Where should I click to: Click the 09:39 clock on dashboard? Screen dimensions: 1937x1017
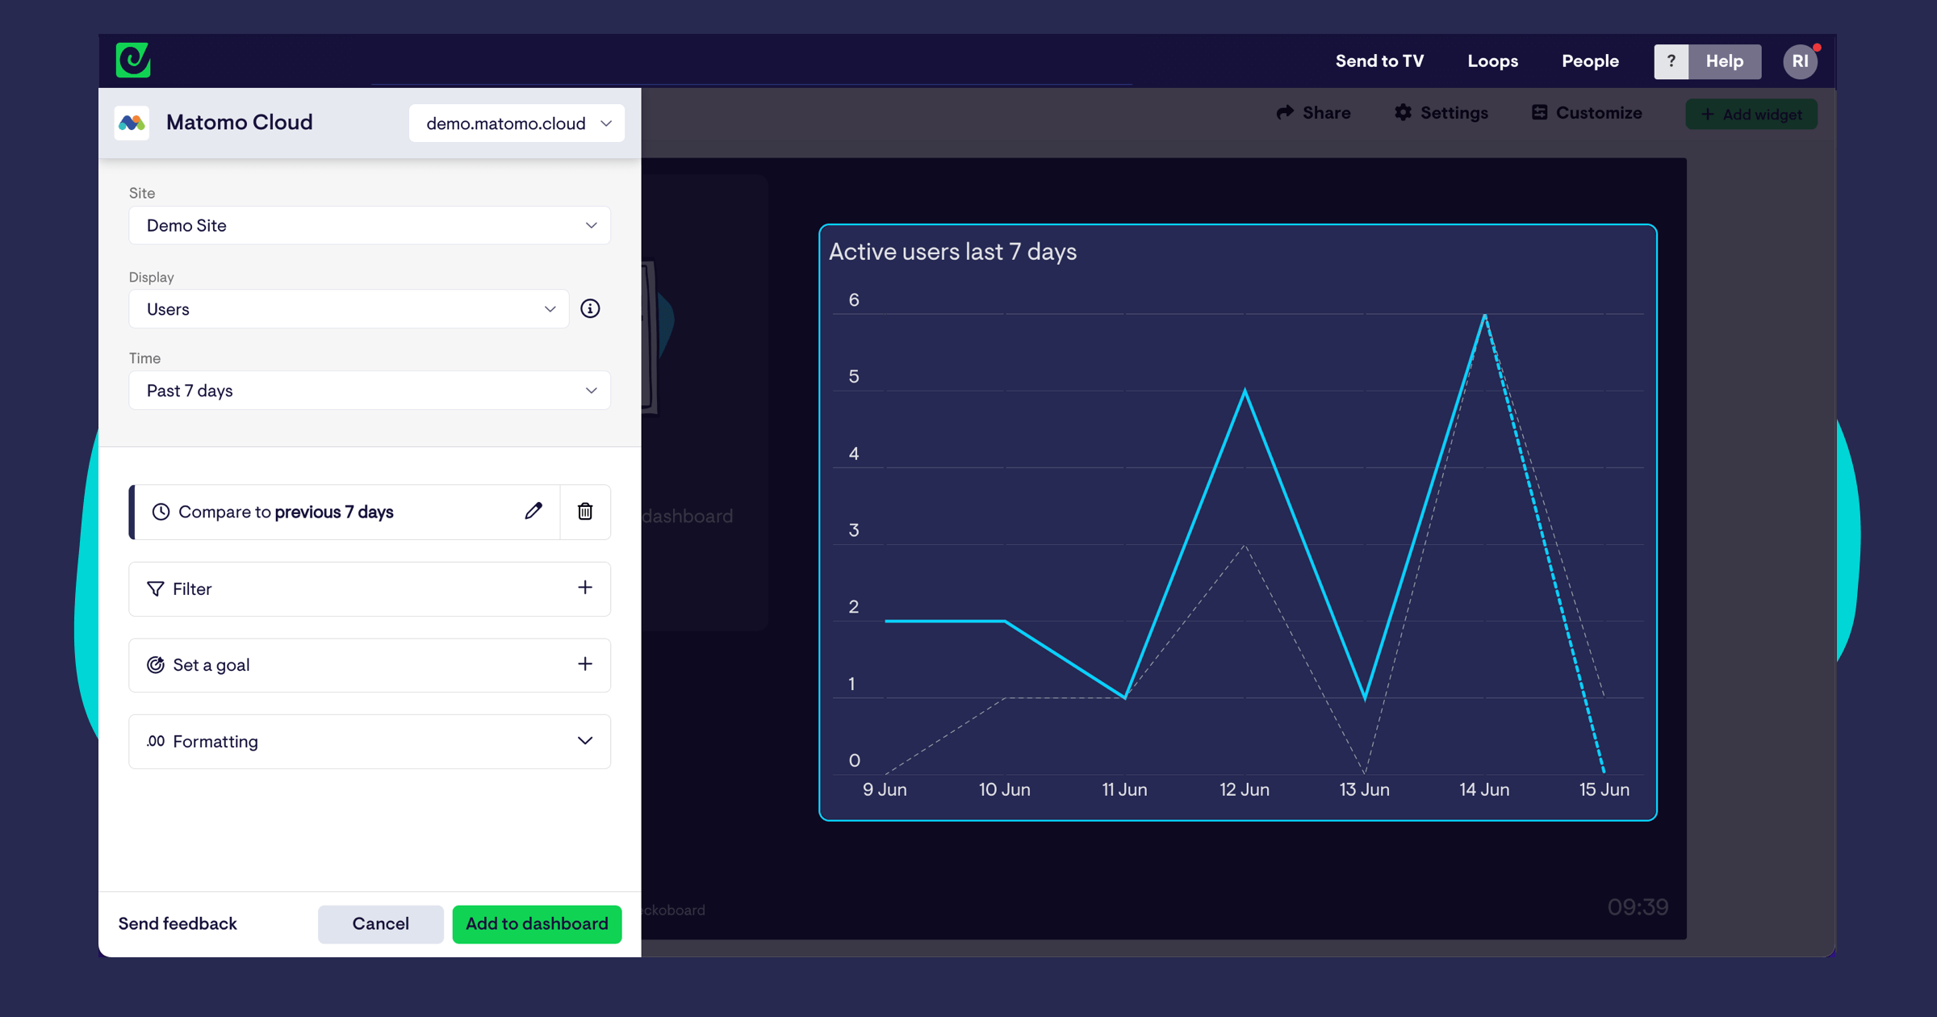coord(1638,907)
